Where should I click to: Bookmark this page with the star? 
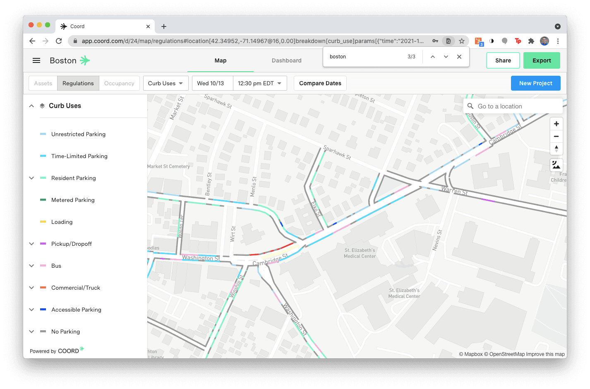tap(462, 41)
